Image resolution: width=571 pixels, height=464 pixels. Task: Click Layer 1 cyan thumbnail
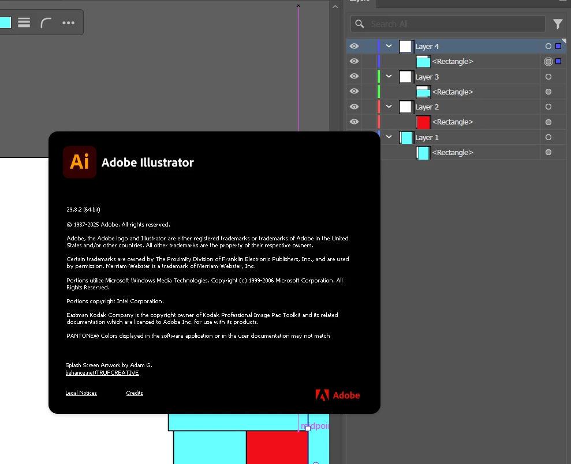click(406, 138)
